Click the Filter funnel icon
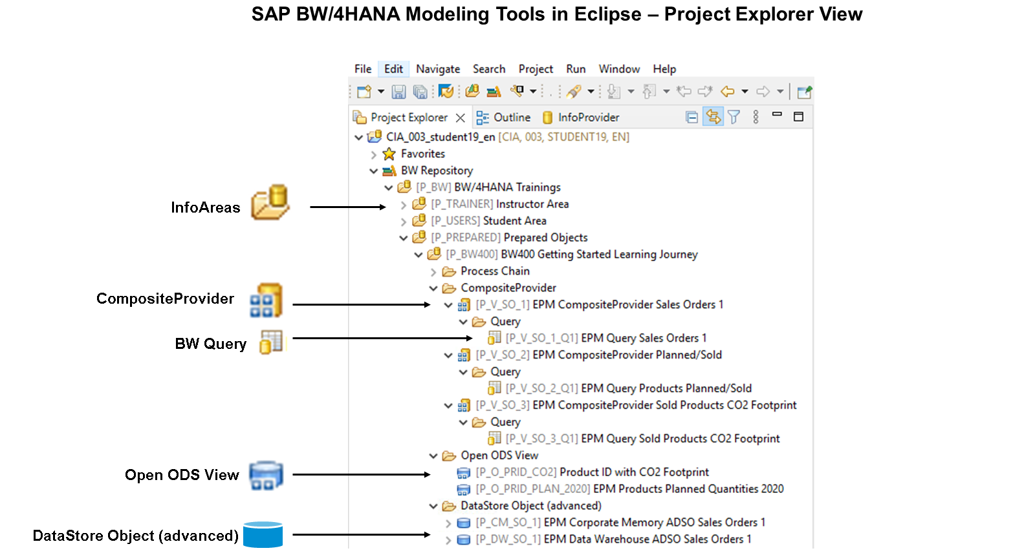 (734, 117)
